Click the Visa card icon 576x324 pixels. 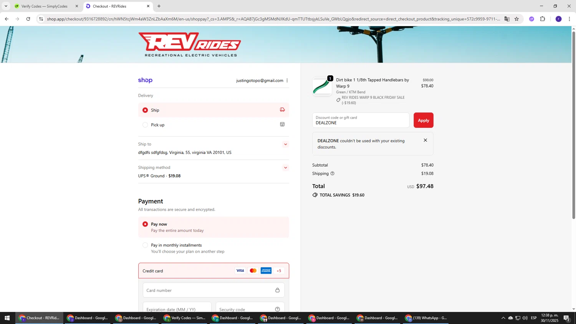coord(240,271)
